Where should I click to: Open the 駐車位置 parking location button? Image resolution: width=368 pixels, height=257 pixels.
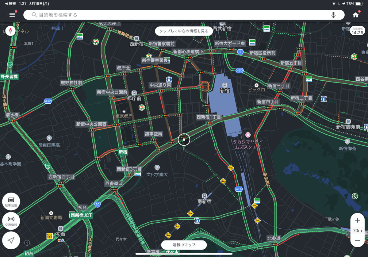pos(11,201)
